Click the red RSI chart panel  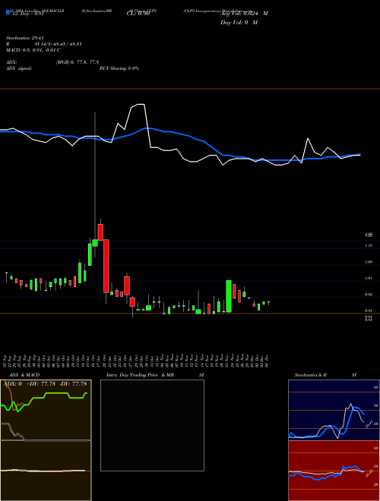point(334,471)
